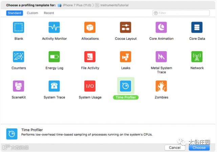217x152 pixels.
Task: Pick the Energy Log battery icon
Action: coord(54,57)
